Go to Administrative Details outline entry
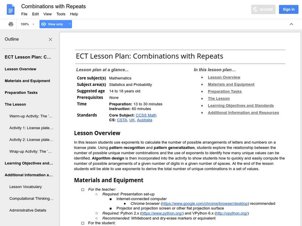Screen dimensions: 302x226 click(x=28, y=210)
